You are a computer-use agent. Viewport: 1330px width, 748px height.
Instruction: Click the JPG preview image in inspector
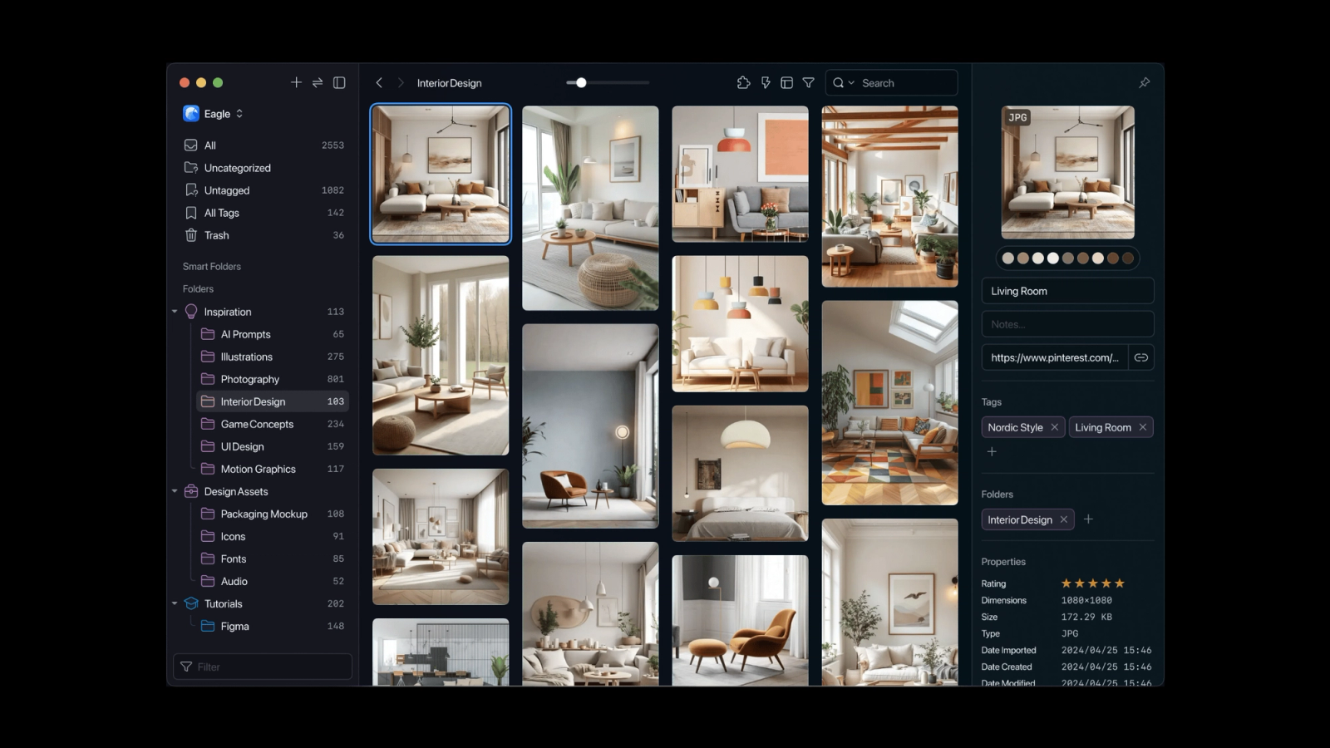point(1067,172)
